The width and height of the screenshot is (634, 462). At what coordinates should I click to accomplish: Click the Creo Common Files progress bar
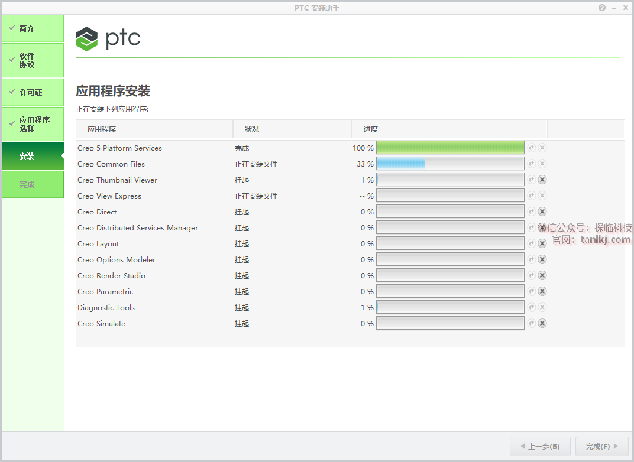tap(450, 164)
